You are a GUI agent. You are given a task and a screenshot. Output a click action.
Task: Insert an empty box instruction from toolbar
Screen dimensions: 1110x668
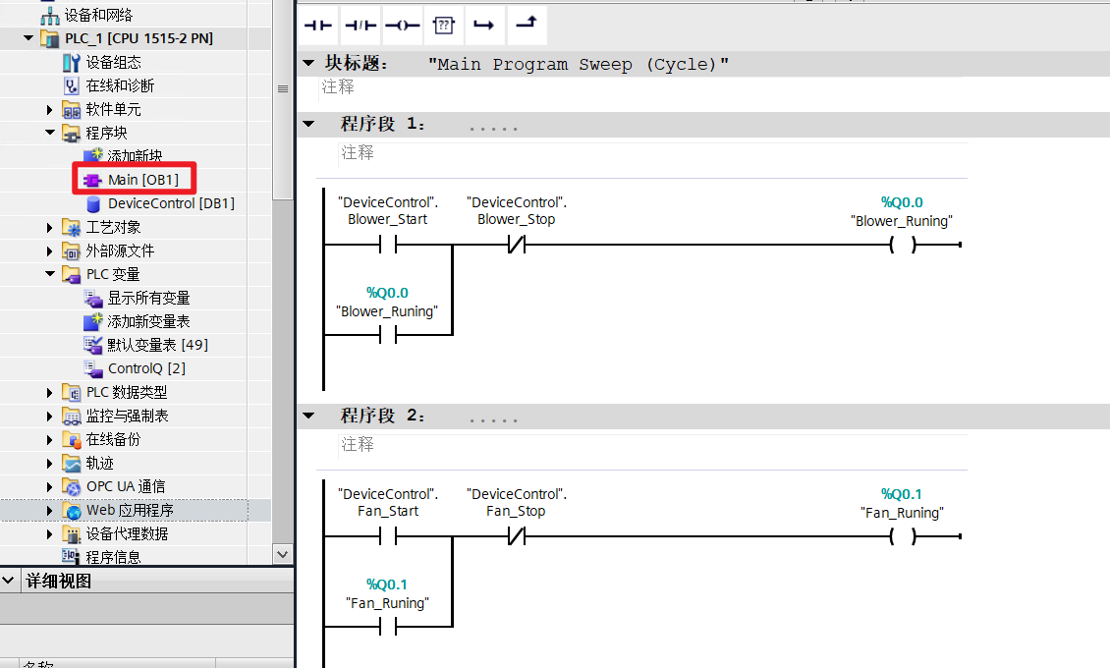(443, 25)
